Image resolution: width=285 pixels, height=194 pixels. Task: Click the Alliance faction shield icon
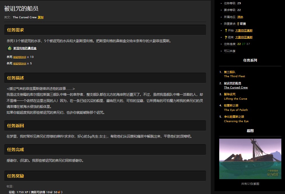[238, 24]
